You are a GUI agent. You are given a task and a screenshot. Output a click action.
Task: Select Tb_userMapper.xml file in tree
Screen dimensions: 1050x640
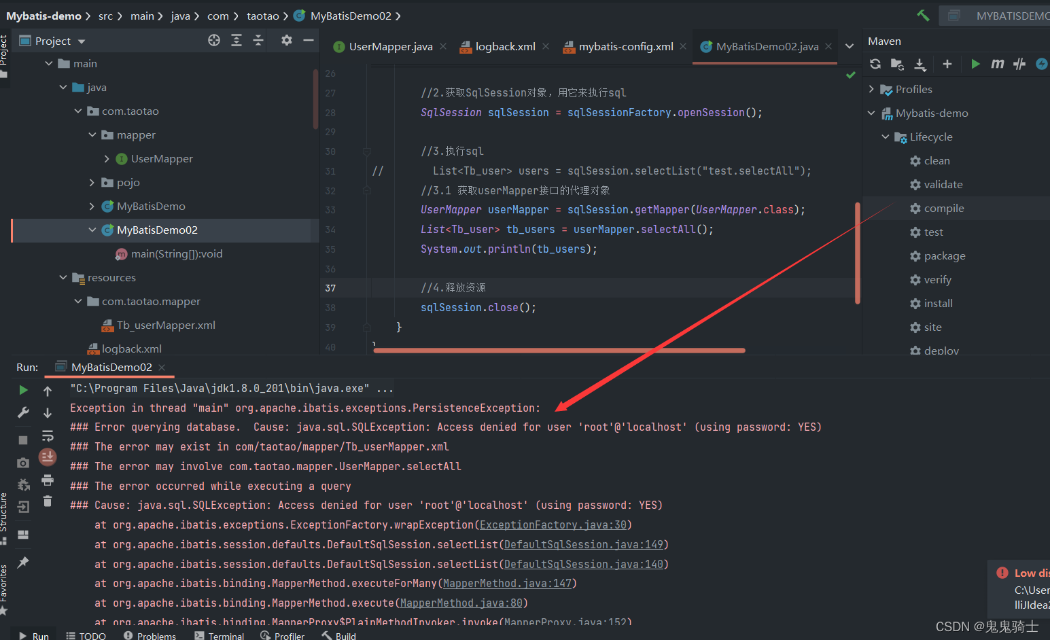pyautogui.click(x=165, y=325)
